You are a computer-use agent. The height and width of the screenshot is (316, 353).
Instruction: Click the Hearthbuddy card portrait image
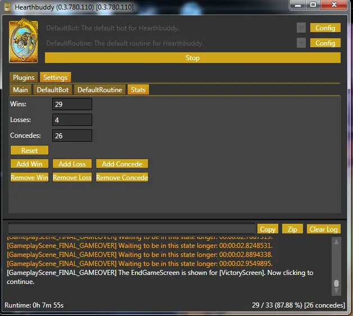click(24, 40)
